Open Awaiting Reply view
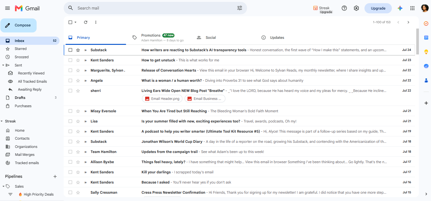This screenshot has height=201, width=431. pos(30,90)
